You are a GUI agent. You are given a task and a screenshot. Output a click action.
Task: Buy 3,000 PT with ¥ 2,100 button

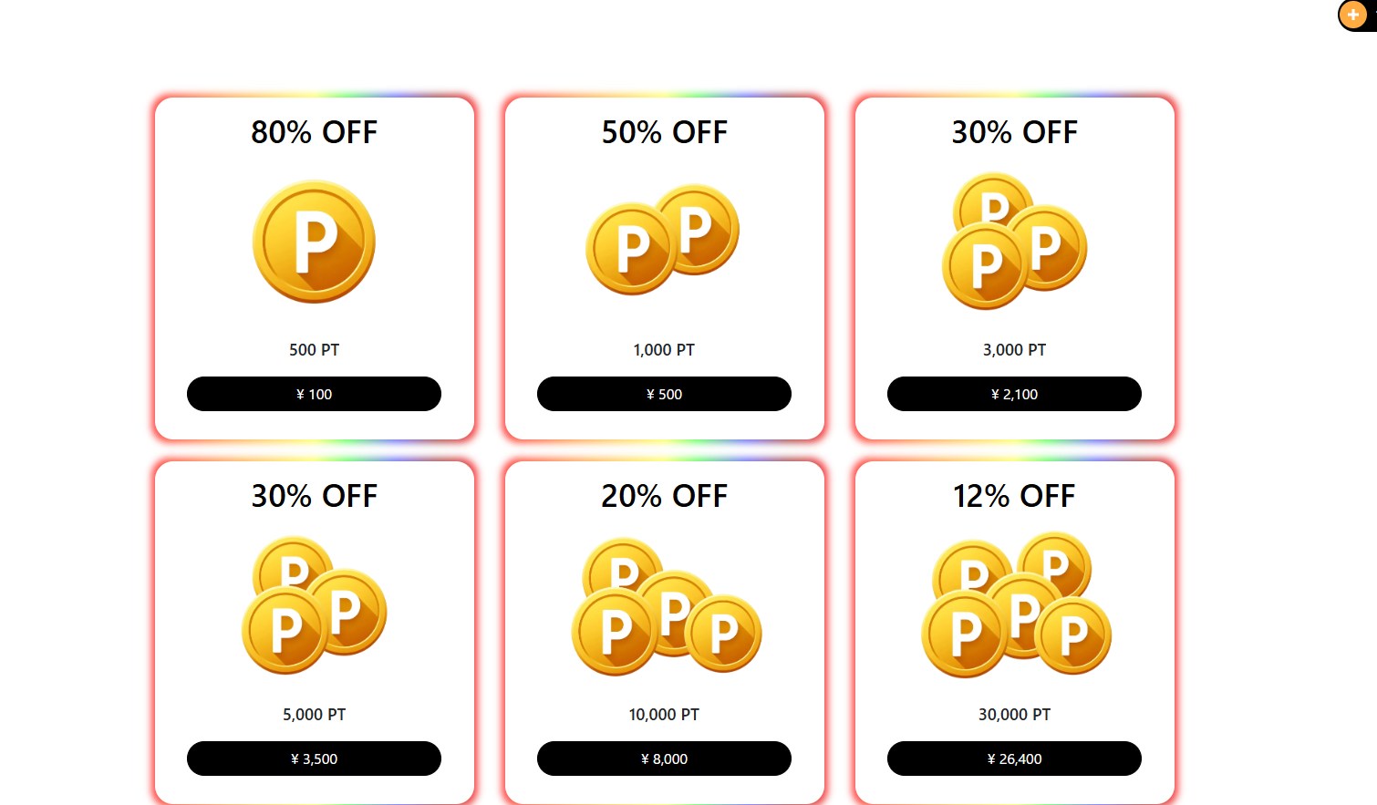(x=1014, y=394)
